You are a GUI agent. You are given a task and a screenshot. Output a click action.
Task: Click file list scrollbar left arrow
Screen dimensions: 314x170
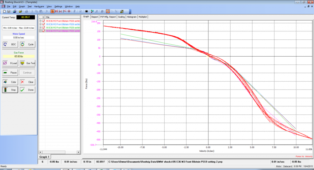40,152
